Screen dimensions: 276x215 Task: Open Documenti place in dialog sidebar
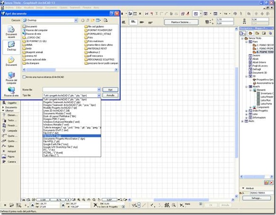(x=11, y=61)
